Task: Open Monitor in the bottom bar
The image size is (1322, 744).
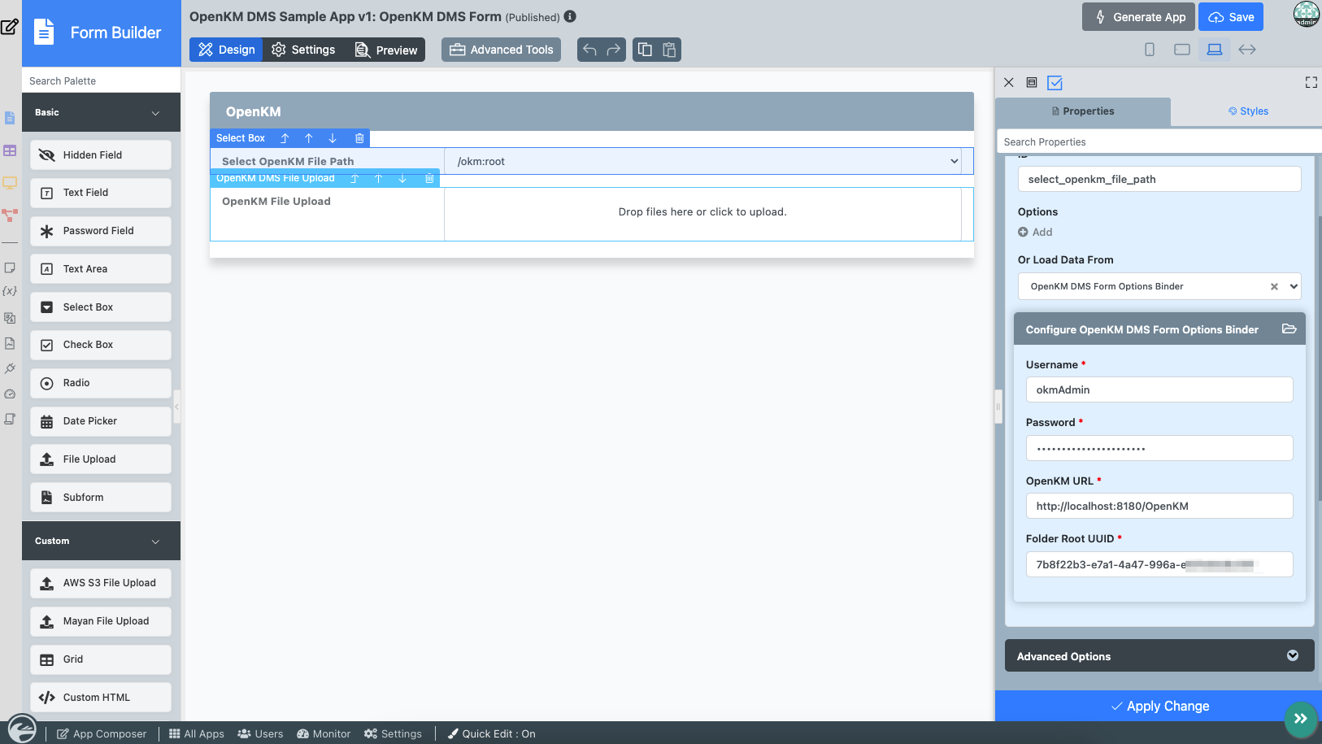Action: tap(324, 733)
